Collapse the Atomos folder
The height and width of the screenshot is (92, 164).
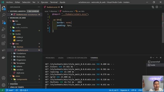pos(12,47)
